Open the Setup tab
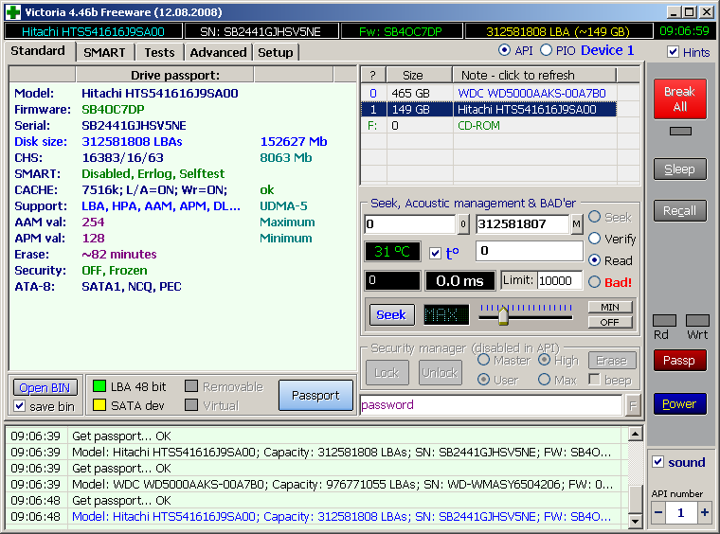This screenshot has height=534, width=720. [x=276, y=52]
